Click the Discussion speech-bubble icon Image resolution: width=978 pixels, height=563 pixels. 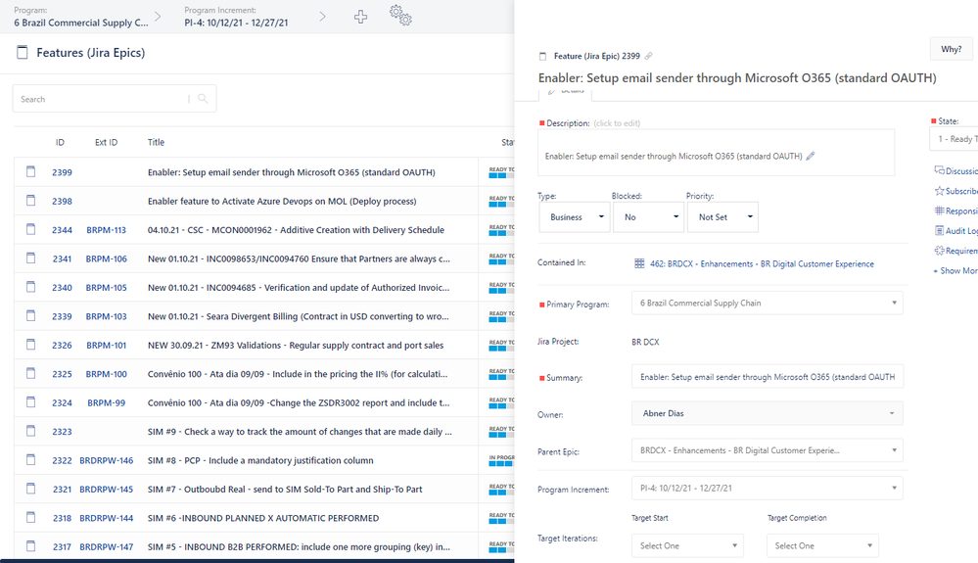click(939, 170)
